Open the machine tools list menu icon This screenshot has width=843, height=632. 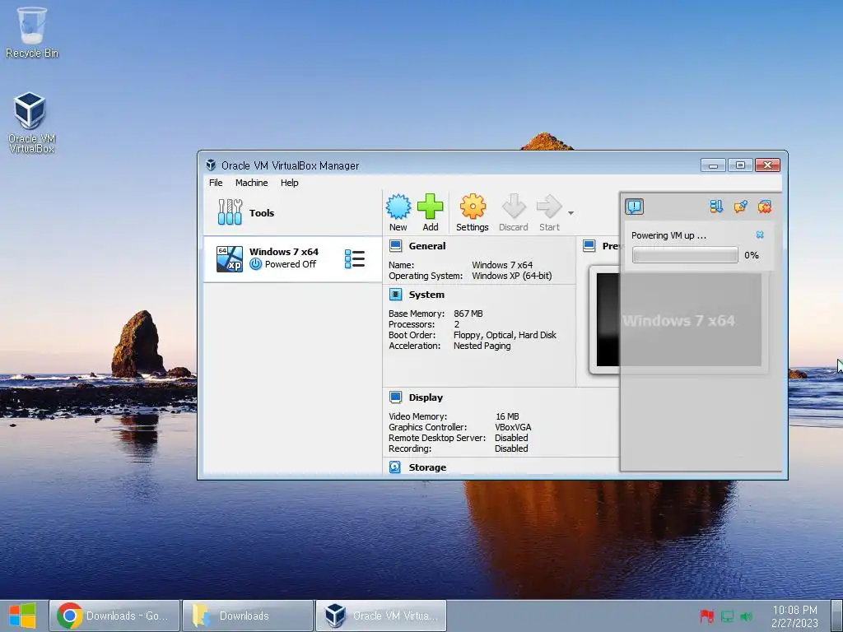pyautogui.click(x=354, y=258)
